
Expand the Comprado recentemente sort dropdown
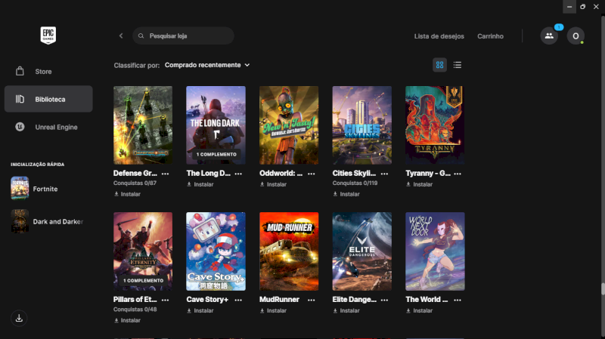[x=207, y=65]
